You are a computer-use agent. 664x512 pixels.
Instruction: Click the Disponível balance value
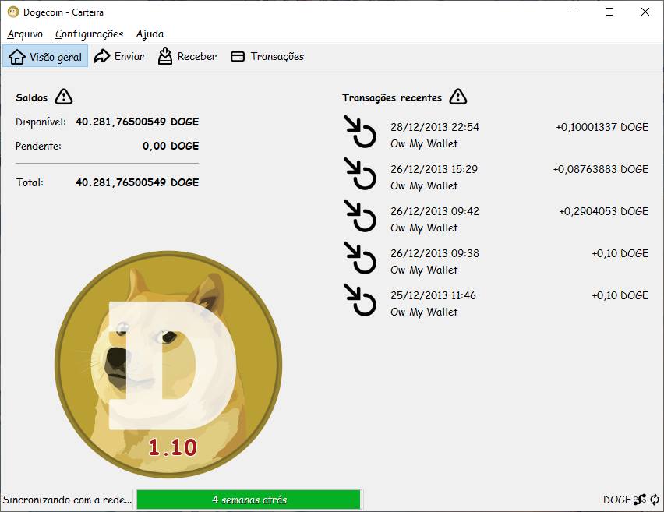pyautogui.click(x=137, y=122)
